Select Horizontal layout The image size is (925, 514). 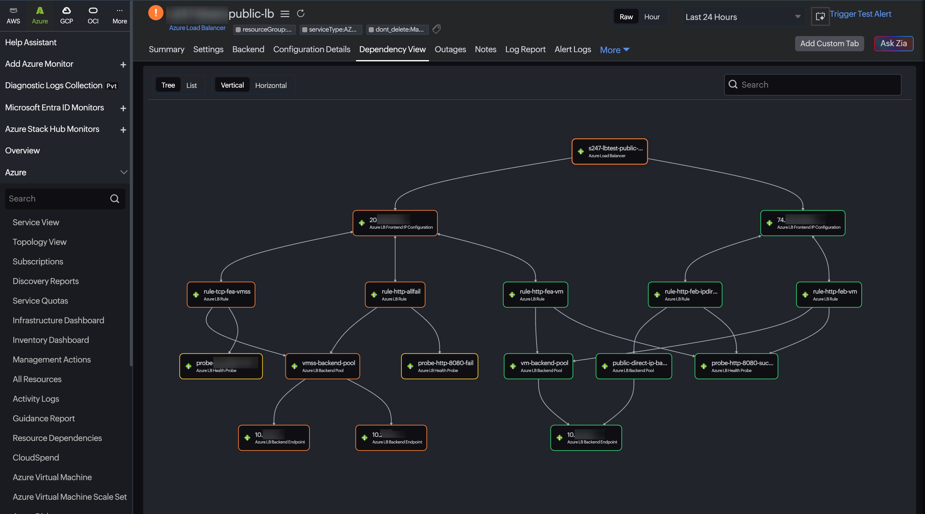coord(271,85)
